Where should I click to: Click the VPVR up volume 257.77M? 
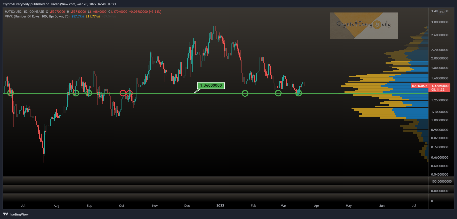pos(78,16)
